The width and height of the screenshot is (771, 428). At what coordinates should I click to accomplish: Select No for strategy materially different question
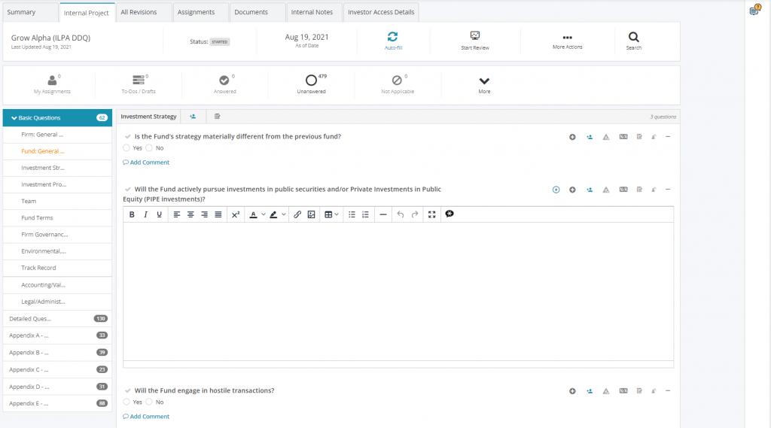point(149,148)
